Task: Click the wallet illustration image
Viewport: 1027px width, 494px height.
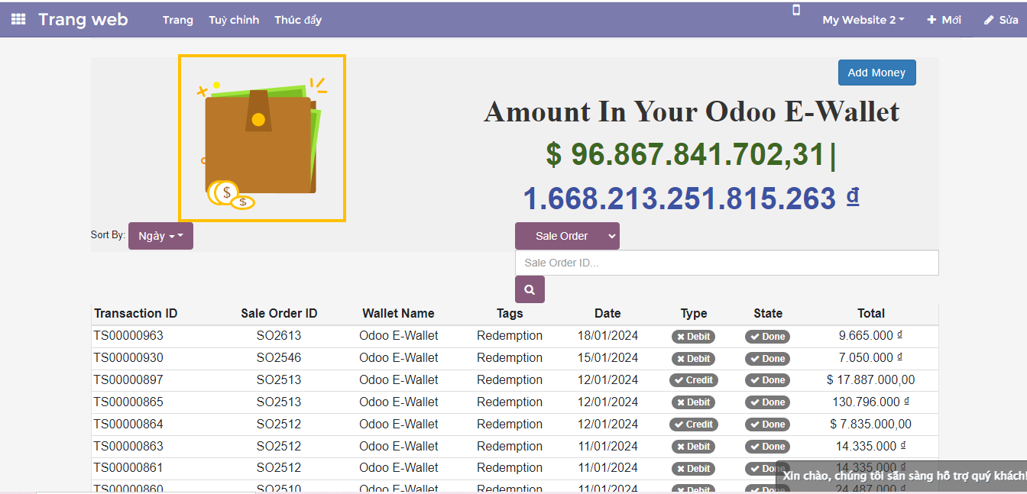Action: (262, 138)
